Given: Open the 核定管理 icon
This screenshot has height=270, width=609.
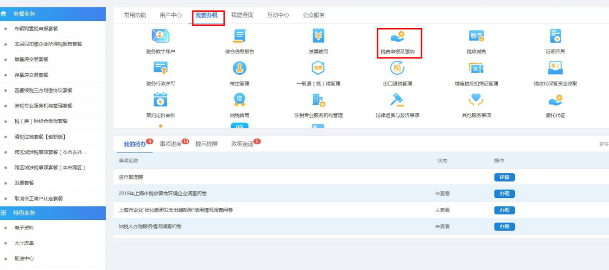Looking at the screenshot, I should pos(239,68).
